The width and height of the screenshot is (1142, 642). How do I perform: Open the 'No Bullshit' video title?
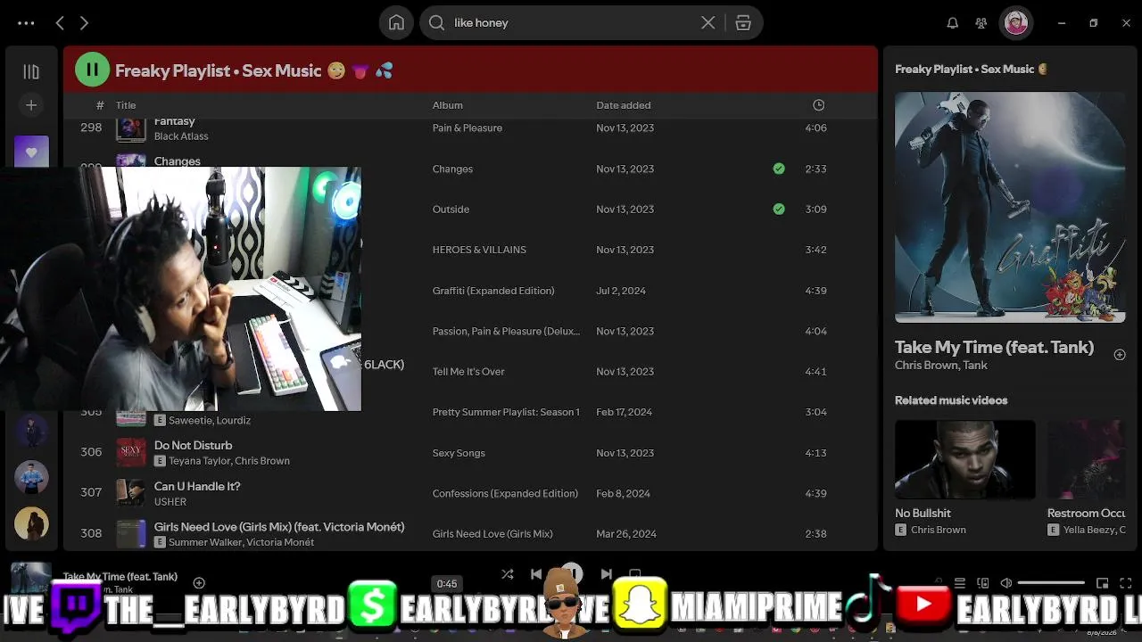tap(923, 514)
